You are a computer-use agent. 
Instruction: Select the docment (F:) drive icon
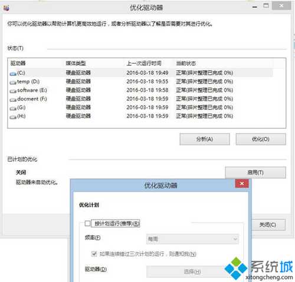13,99
